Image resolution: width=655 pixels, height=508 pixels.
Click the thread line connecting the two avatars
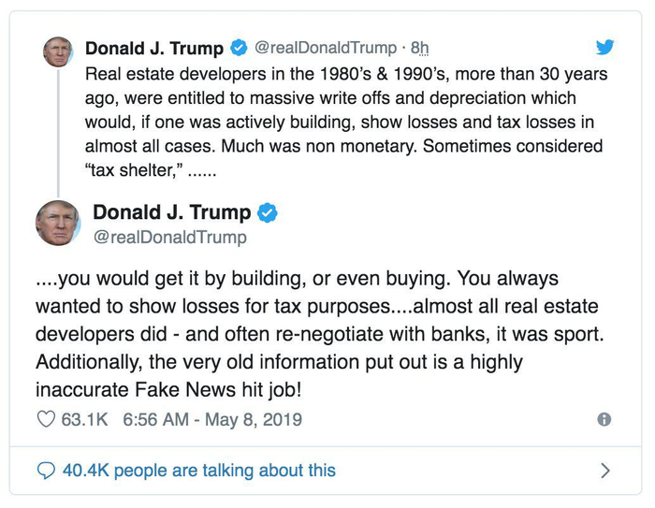58,131
